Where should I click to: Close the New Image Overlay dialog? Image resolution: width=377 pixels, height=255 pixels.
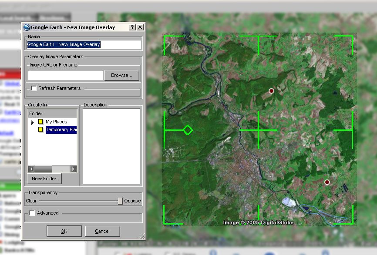(x=140, y=27)
